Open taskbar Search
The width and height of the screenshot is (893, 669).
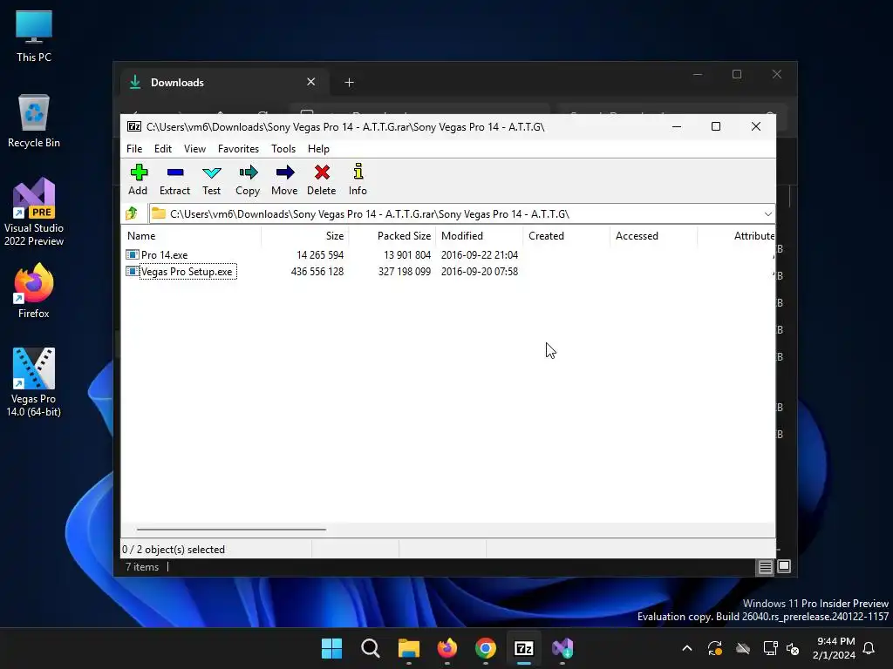(370, 648)
